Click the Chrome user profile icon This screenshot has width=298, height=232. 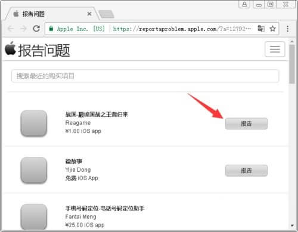244,4
